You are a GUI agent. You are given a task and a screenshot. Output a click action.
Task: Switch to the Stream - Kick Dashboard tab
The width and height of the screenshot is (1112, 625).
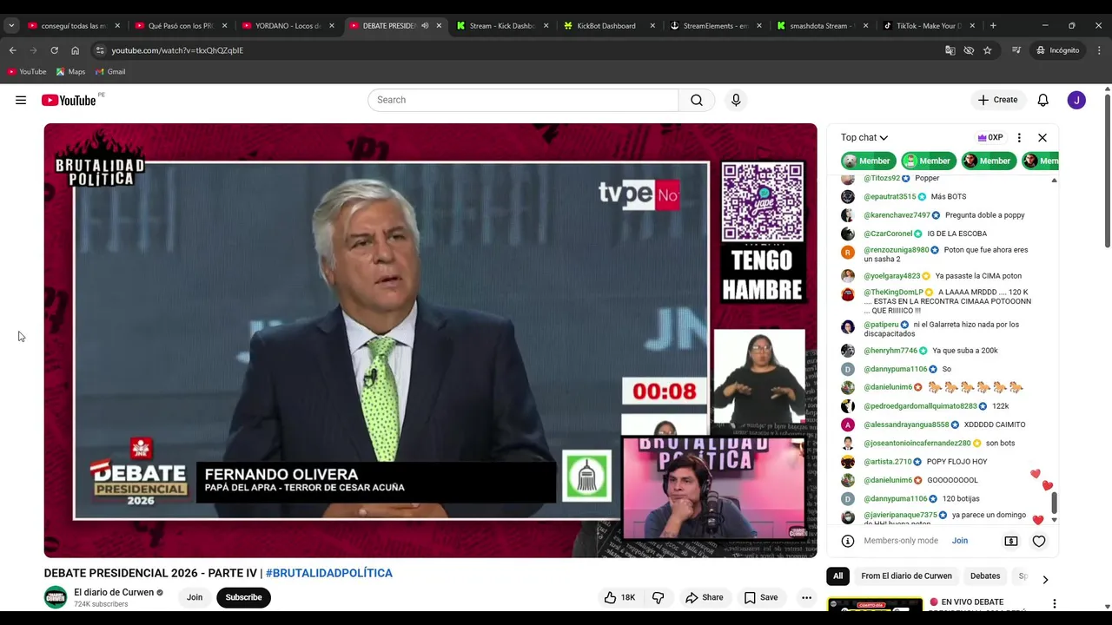coord(502,26)
